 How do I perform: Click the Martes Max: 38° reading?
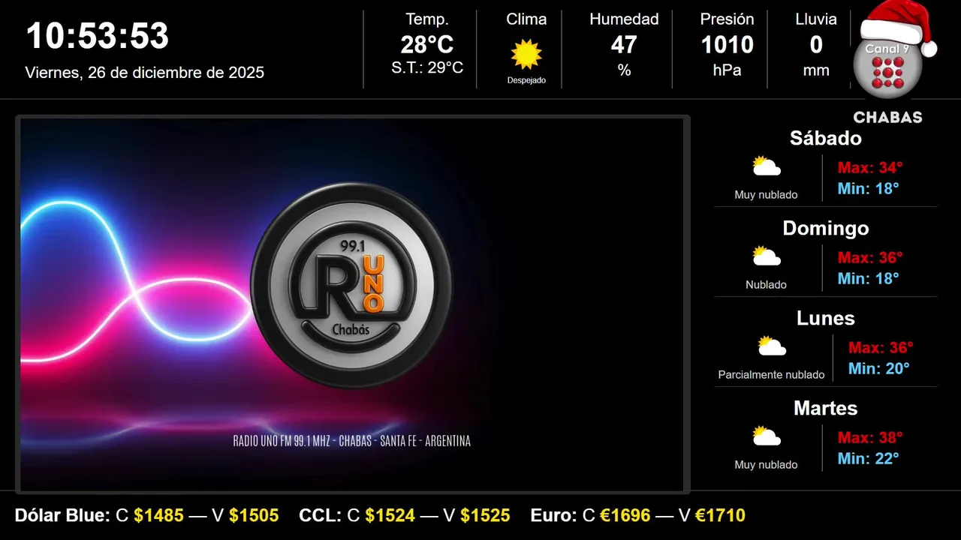pyautogui.click(x=870, y=437)
